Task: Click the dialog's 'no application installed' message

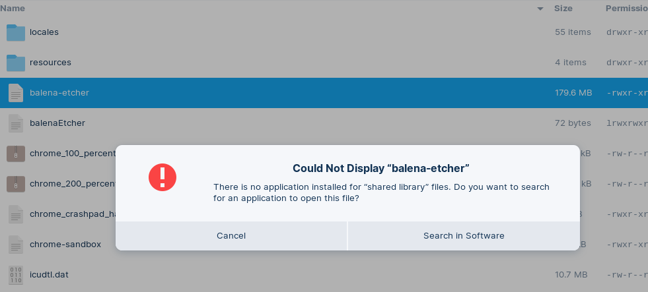Action: tap(381, 192)
